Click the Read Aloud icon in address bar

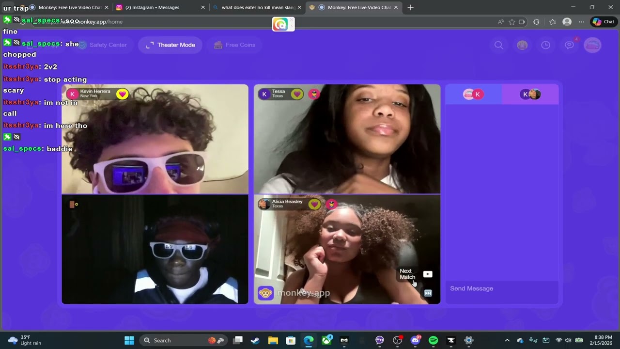click(x=500, y=22)
